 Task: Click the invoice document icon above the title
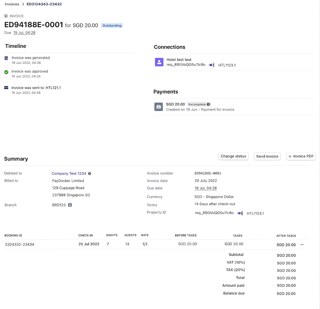[x=6, y=16]
